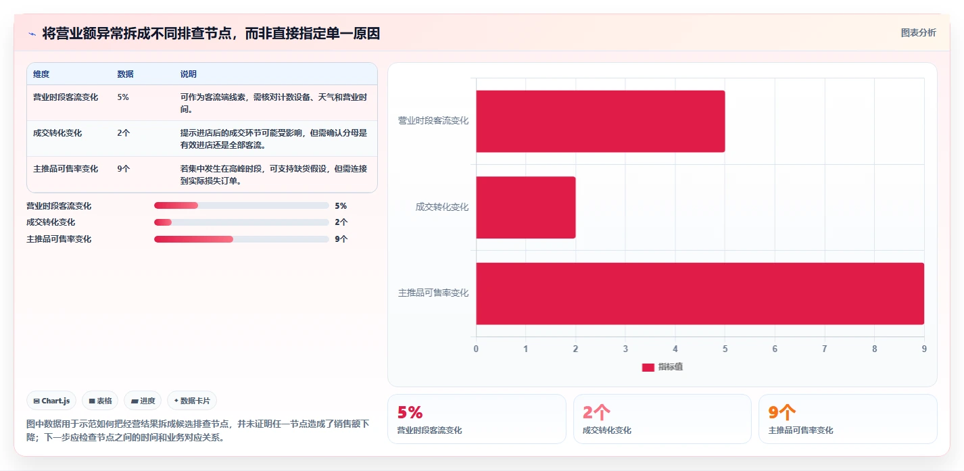Image resolution: width=964 pixels, height=471 pixels.
Task: Click the 主推品可售率变化 progress bar
Action: tap(241, 239)
